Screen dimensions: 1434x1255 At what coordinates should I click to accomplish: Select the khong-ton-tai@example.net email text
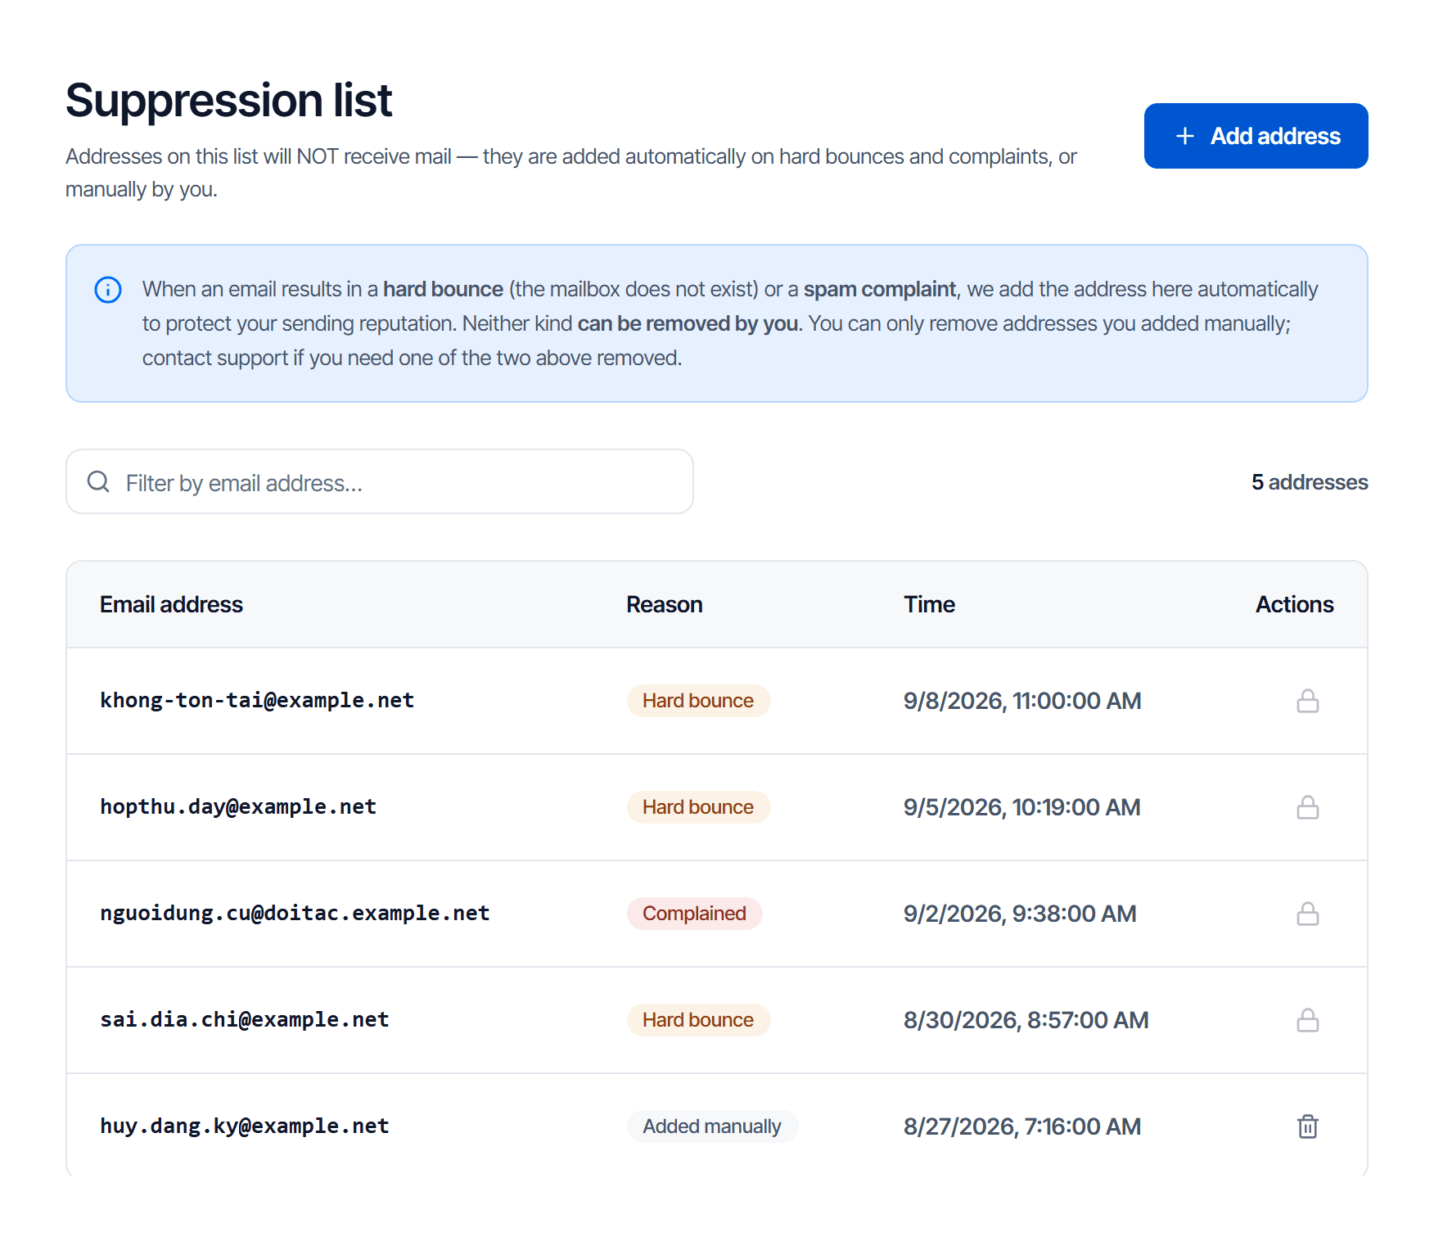[257, 701]
